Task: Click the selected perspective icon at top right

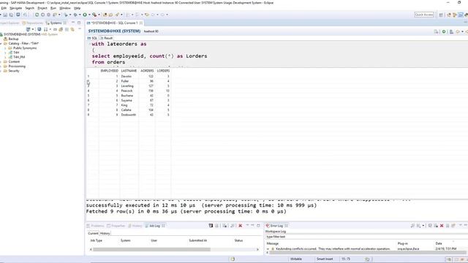Action: pos(461,15)
